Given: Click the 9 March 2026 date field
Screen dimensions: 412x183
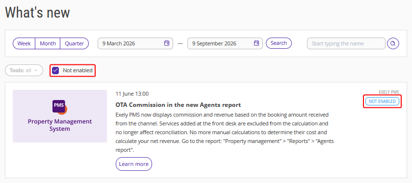Looking at the screenshot, I should click(x=135, y=43).
